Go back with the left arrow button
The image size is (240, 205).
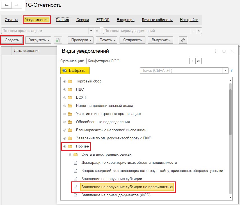pos(6,5)
